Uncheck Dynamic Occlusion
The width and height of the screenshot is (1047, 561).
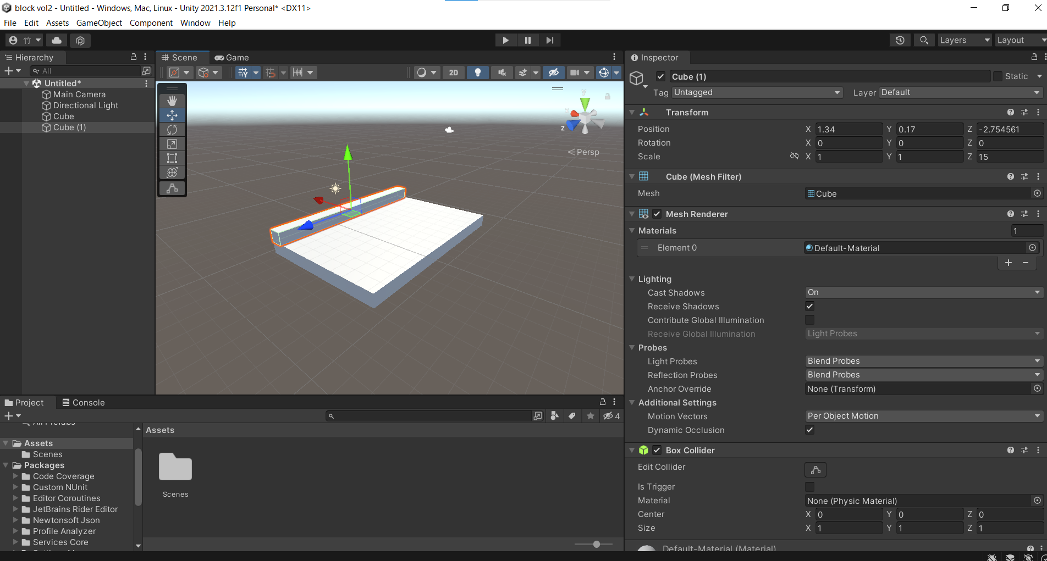point(810,430)
